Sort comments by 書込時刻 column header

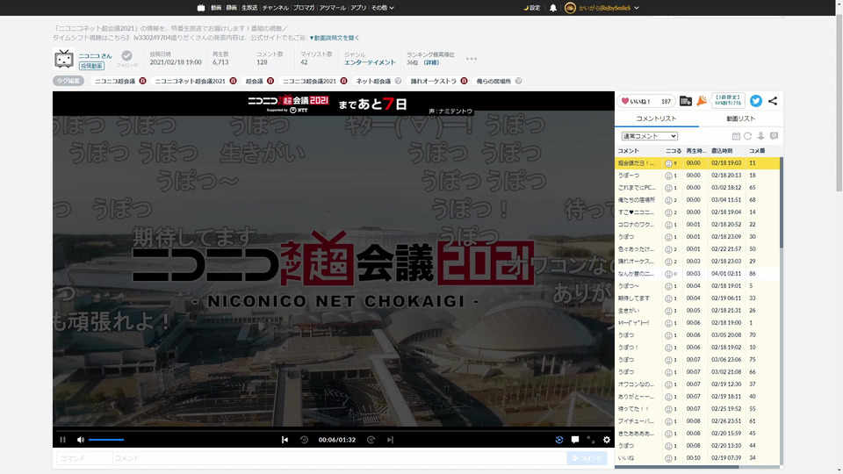(x=727, y=151)
